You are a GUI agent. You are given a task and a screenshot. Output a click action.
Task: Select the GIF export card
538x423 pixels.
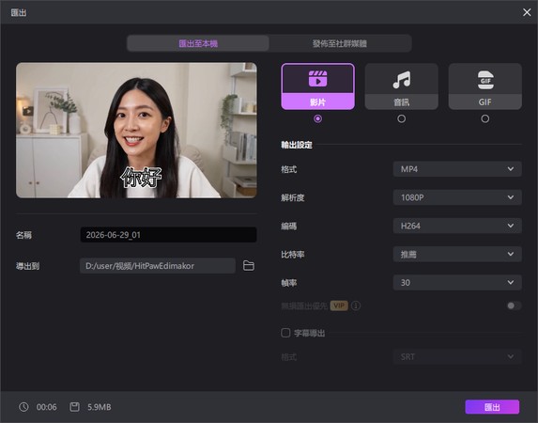pos(484,86)
